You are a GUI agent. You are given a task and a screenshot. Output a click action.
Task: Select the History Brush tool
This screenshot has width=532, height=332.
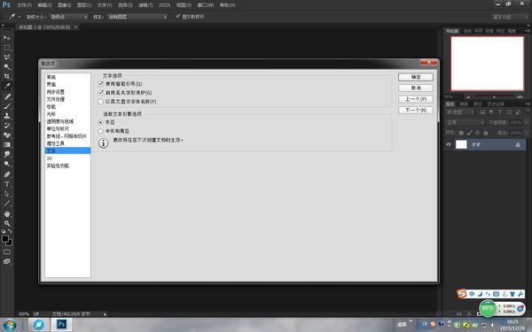[7, 126]
